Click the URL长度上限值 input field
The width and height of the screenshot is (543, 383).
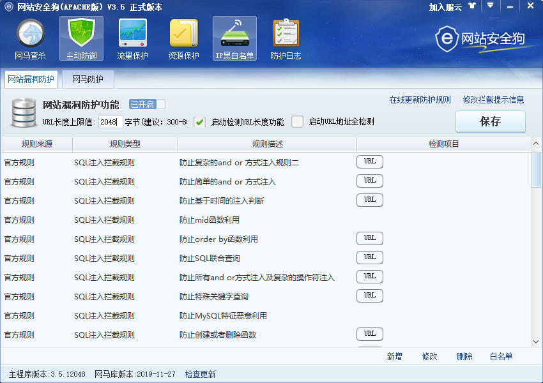point(110,122)
